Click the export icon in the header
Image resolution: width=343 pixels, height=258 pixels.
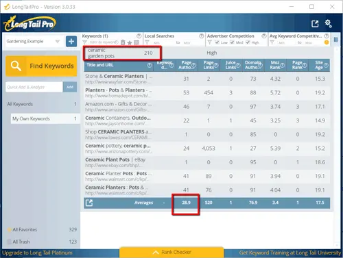315,23
